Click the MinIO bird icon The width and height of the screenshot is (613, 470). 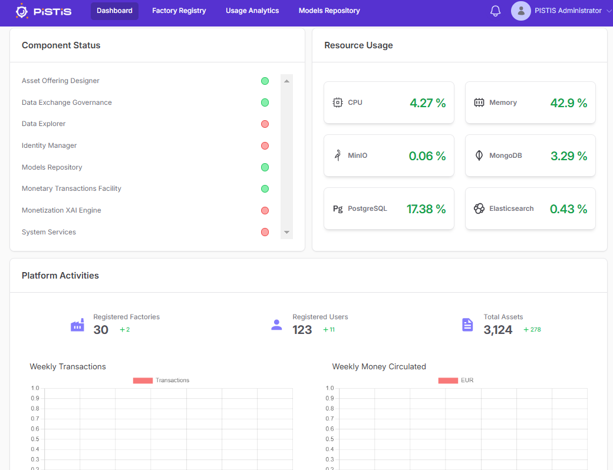[x=337, y=155]
